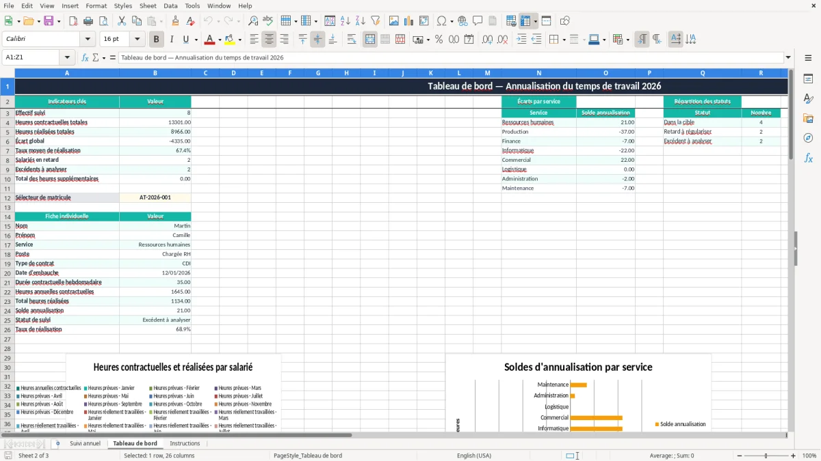Open the Styles menu
Image resolution: width=821 pixels, height=461 pixels.
coord(123,5)
